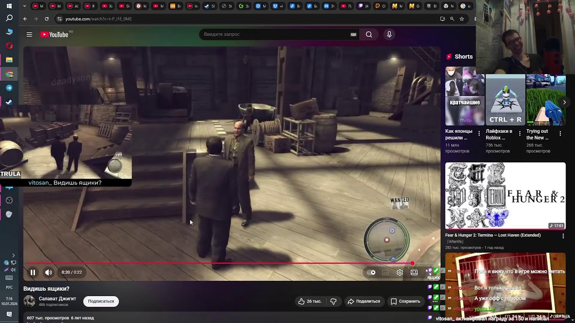This screenshot has height=323, width=575.
Task: Switch keyboard language РУС
Action: pos(9,287)
